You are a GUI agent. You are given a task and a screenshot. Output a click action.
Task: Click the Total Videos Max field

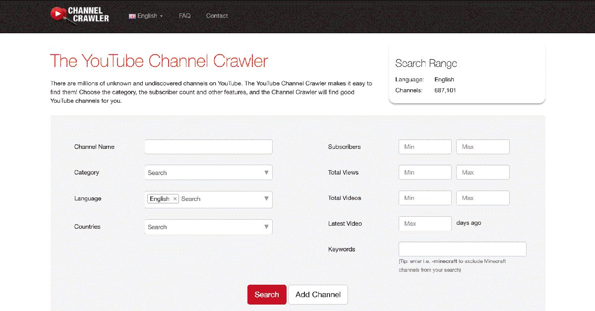(482, 198)
